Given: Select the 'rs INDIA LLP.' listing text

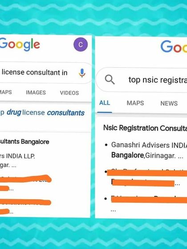Looking at the screenshot, I should [x=17, y=156].
